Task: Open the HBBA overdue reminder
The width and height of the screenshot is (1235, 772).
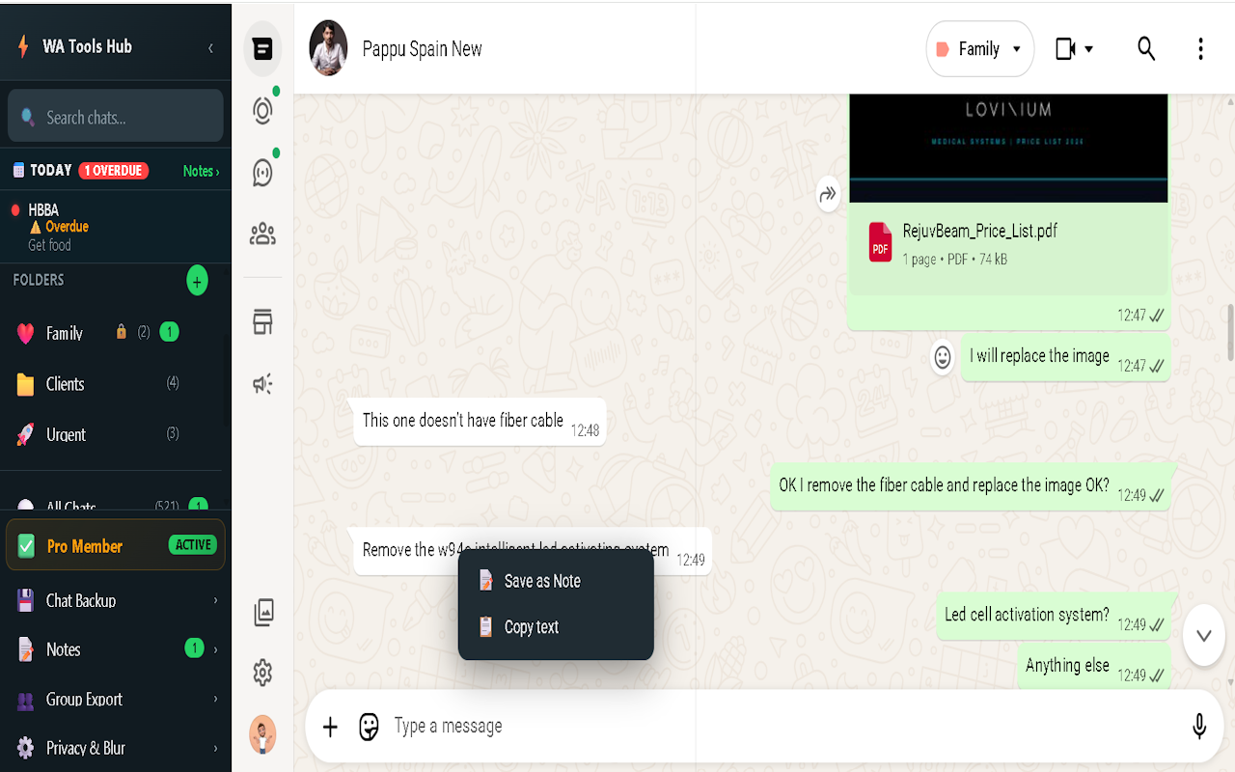Action: 116,227
